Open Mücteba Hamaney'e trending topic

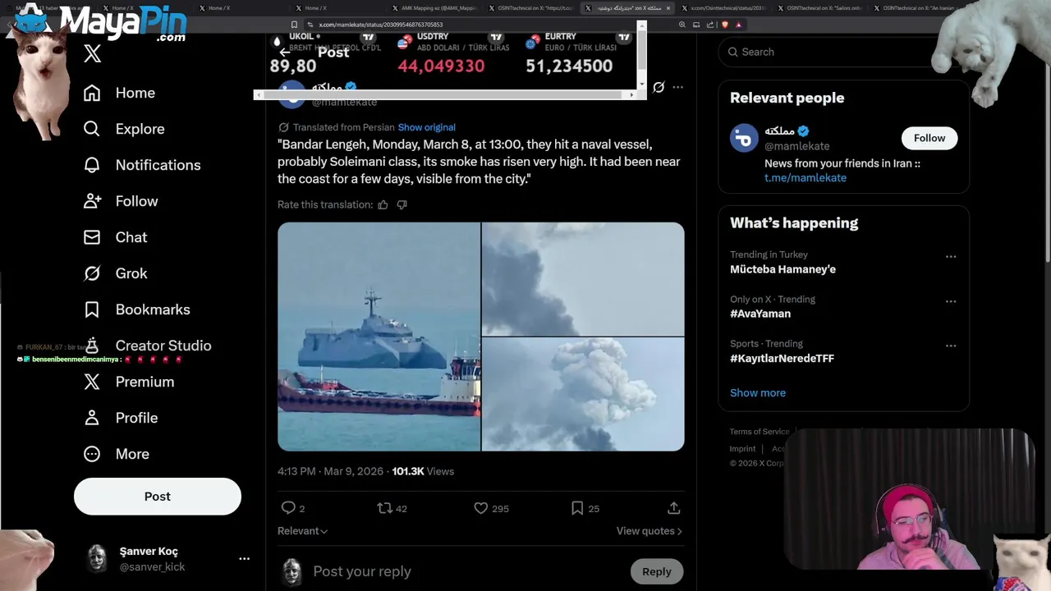point(783,269)
